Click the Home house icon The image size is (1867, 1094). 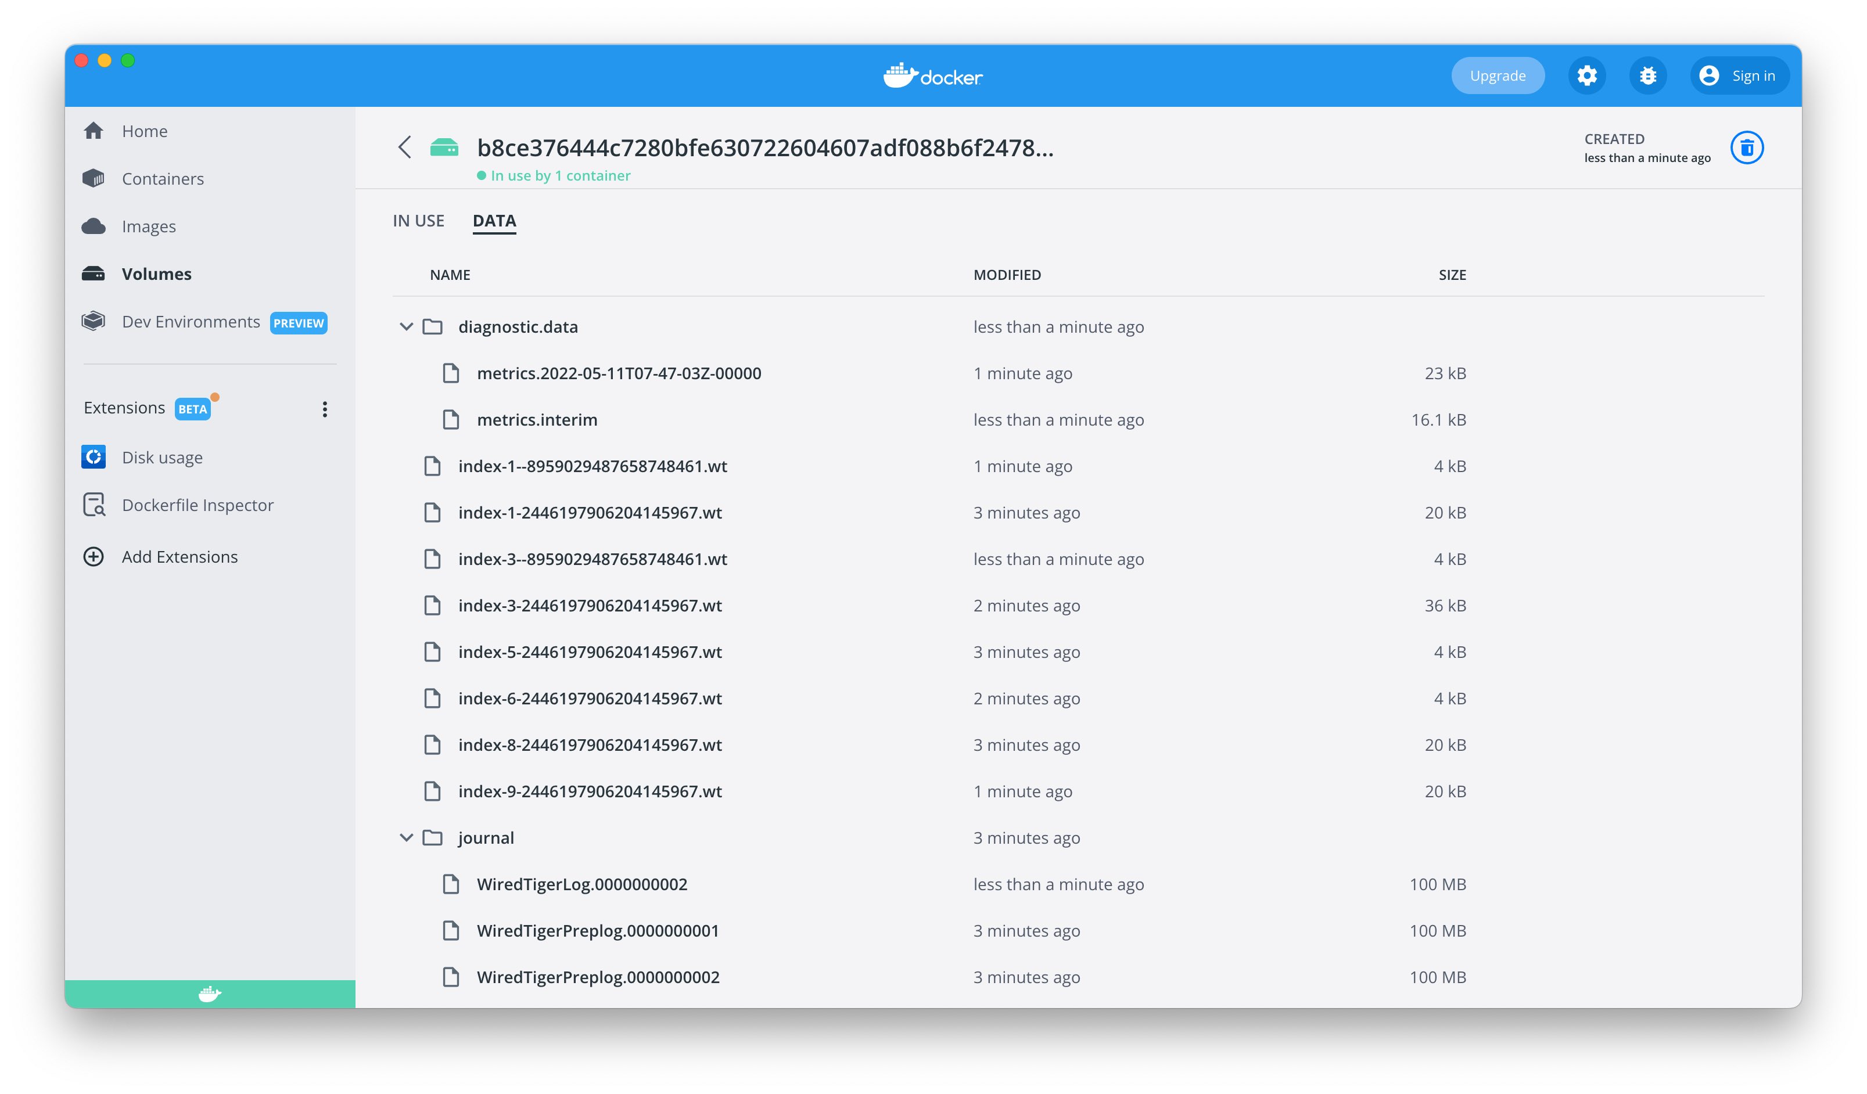point(94,131)
